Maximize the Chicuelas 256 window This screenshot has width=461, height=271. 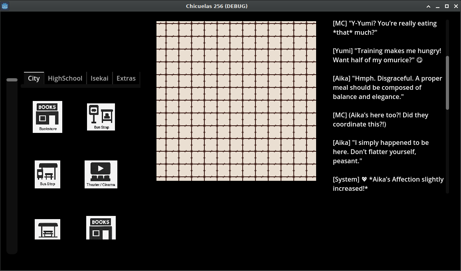click(447, 6)
